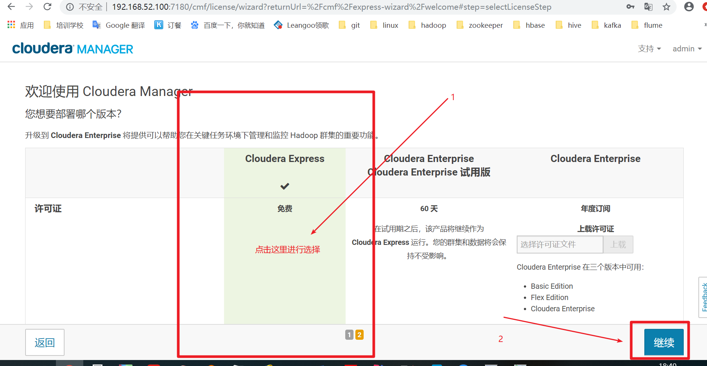707x366 pixels.
Task: Click the Basic Edition list item
Action: 552,286
